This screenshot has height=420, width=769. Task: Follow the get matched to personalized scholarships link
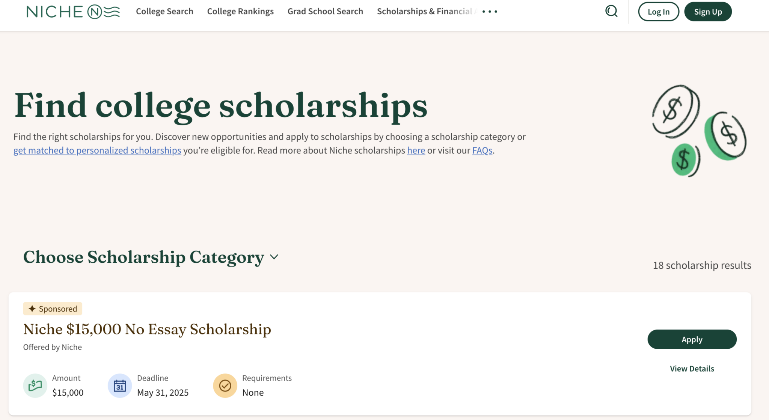coord(97,151)
